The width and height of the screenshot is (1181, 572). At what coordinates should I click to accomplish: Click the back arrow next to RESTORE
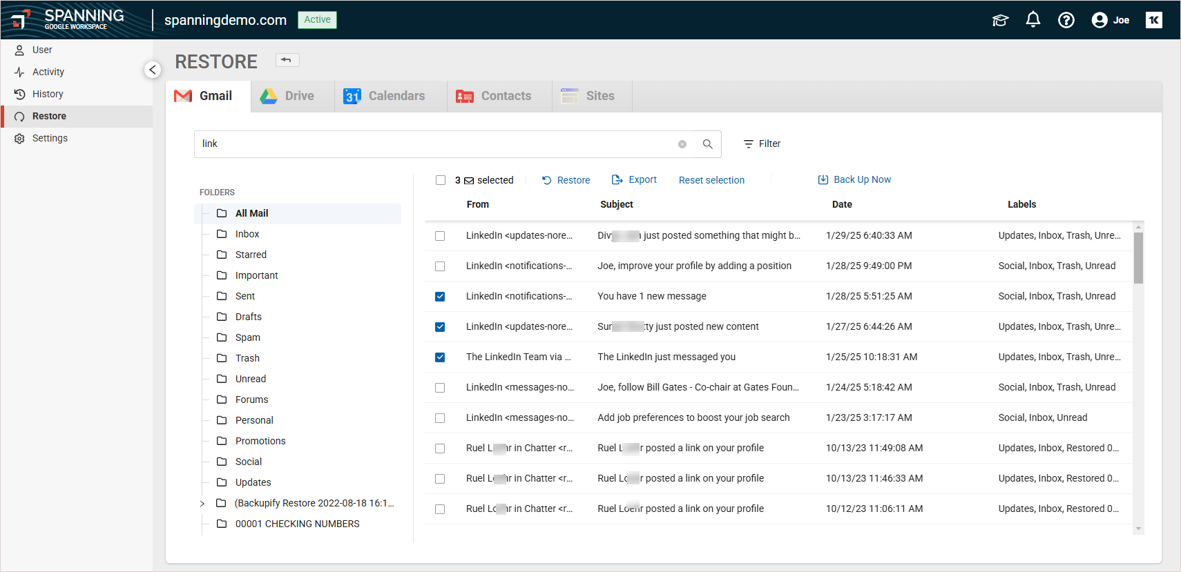(x=287, y=60)
